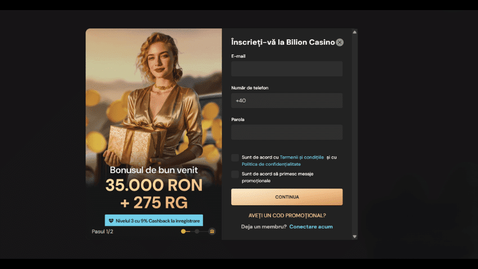Focus the Parola input field
This screenshot has width=478, height=269.
point(287,132)
